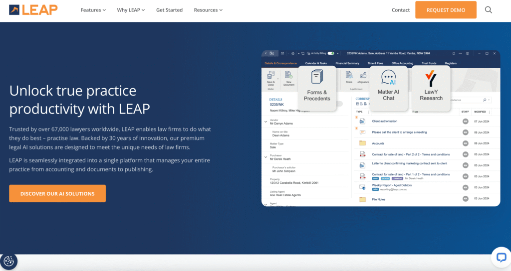Open the Client authorisation document link
This screenshot has width=511, height=271.
point(385,122)
